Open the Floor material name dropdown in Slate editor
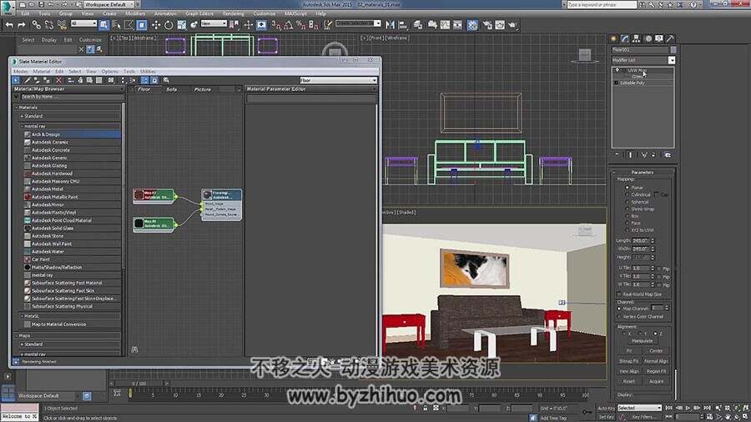Viewport: 751px width, 422px height. tap(338, 80)
